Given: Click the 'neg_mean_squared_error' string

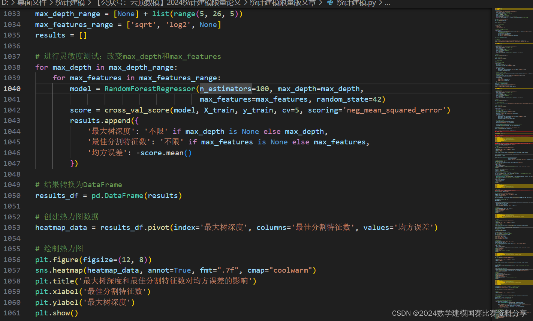Looking at the screenshot, I should pos(395,110).
